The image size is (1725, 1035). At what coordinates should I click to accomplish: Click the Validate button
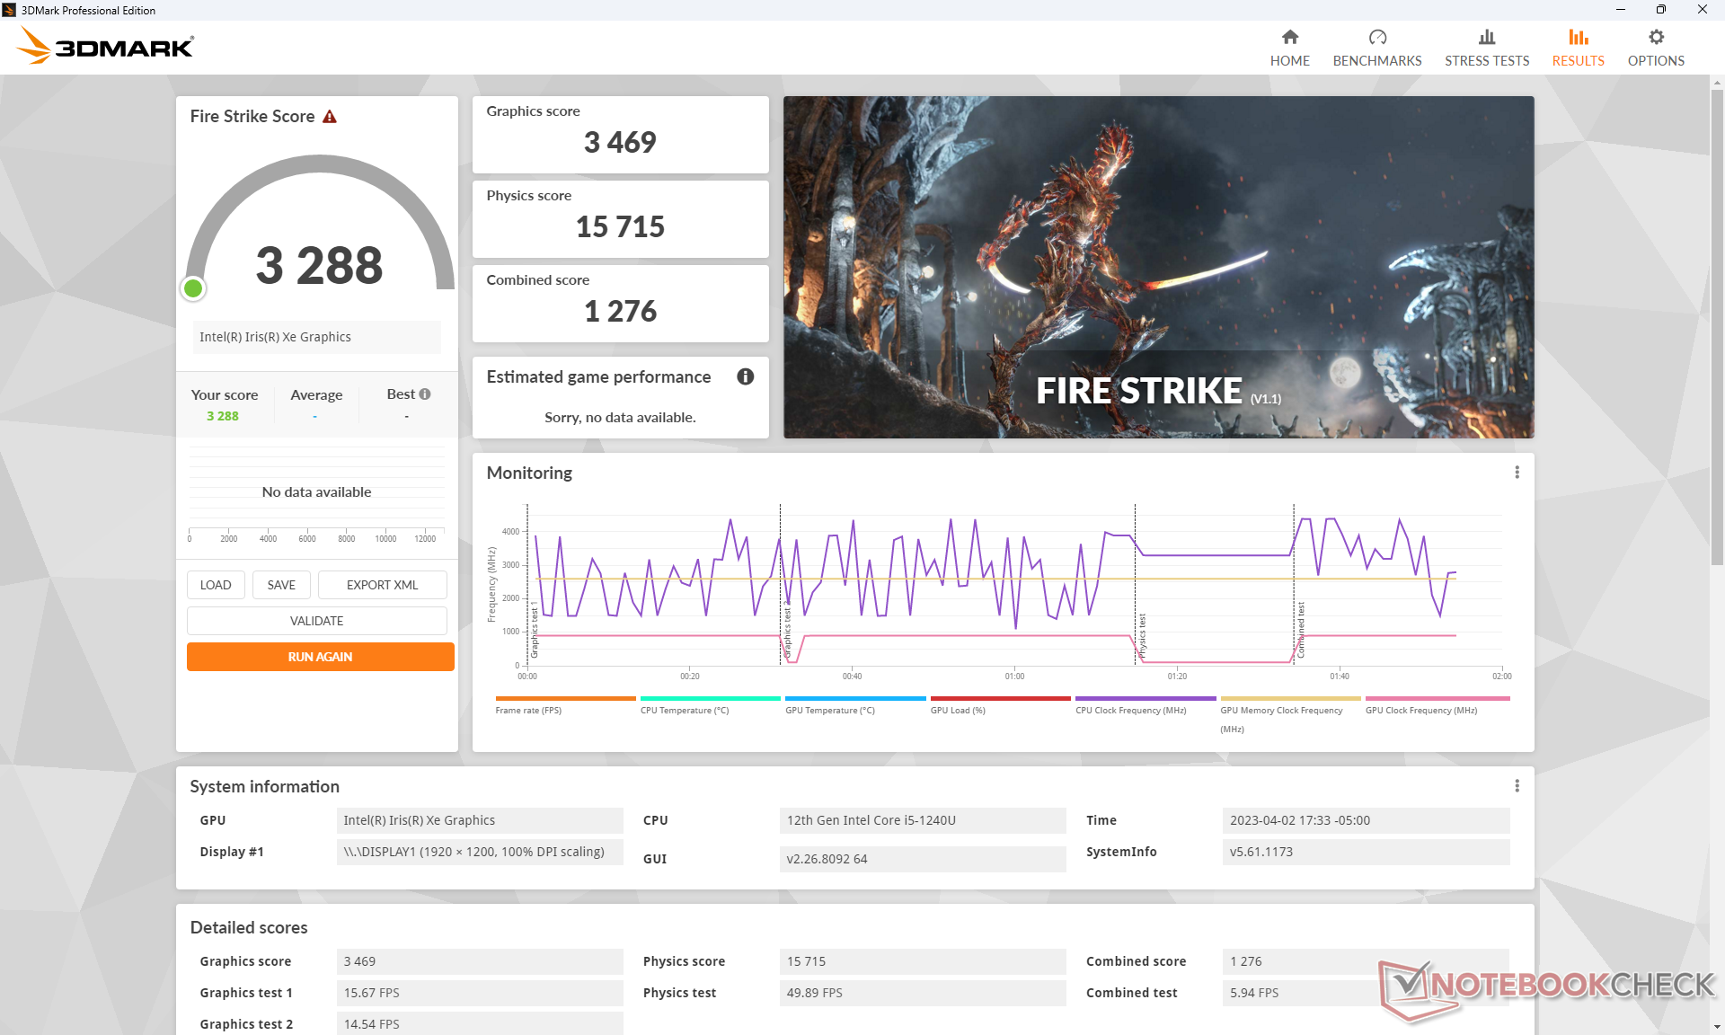[316, 621]
